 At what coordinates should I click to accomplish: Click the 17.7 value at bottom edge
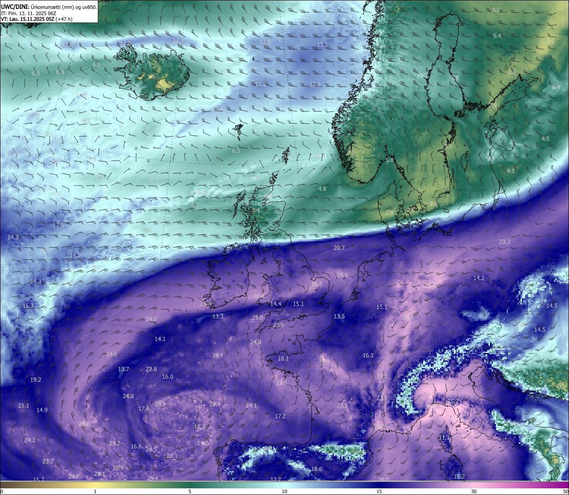276,479
